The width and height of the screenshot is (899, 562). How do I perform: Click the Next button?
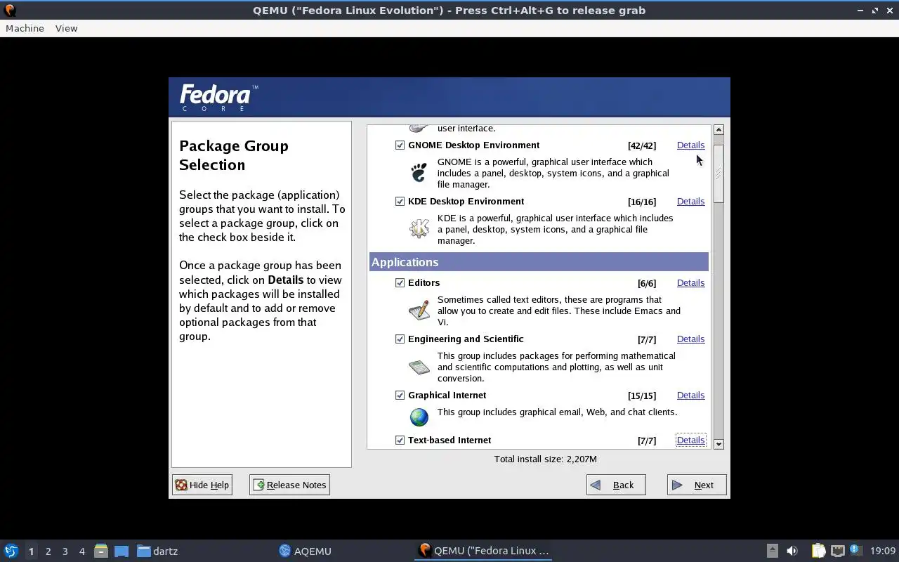click(x=697, y=485)
